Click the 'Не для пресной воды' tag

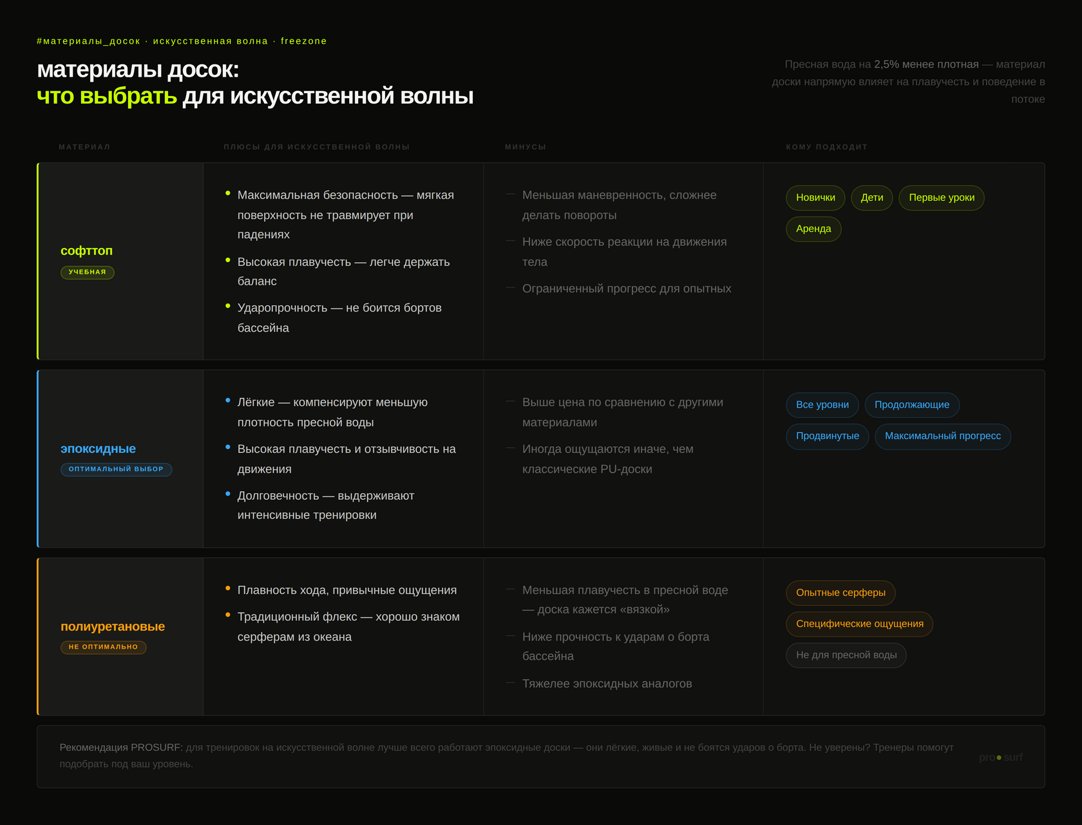[846, 655]
